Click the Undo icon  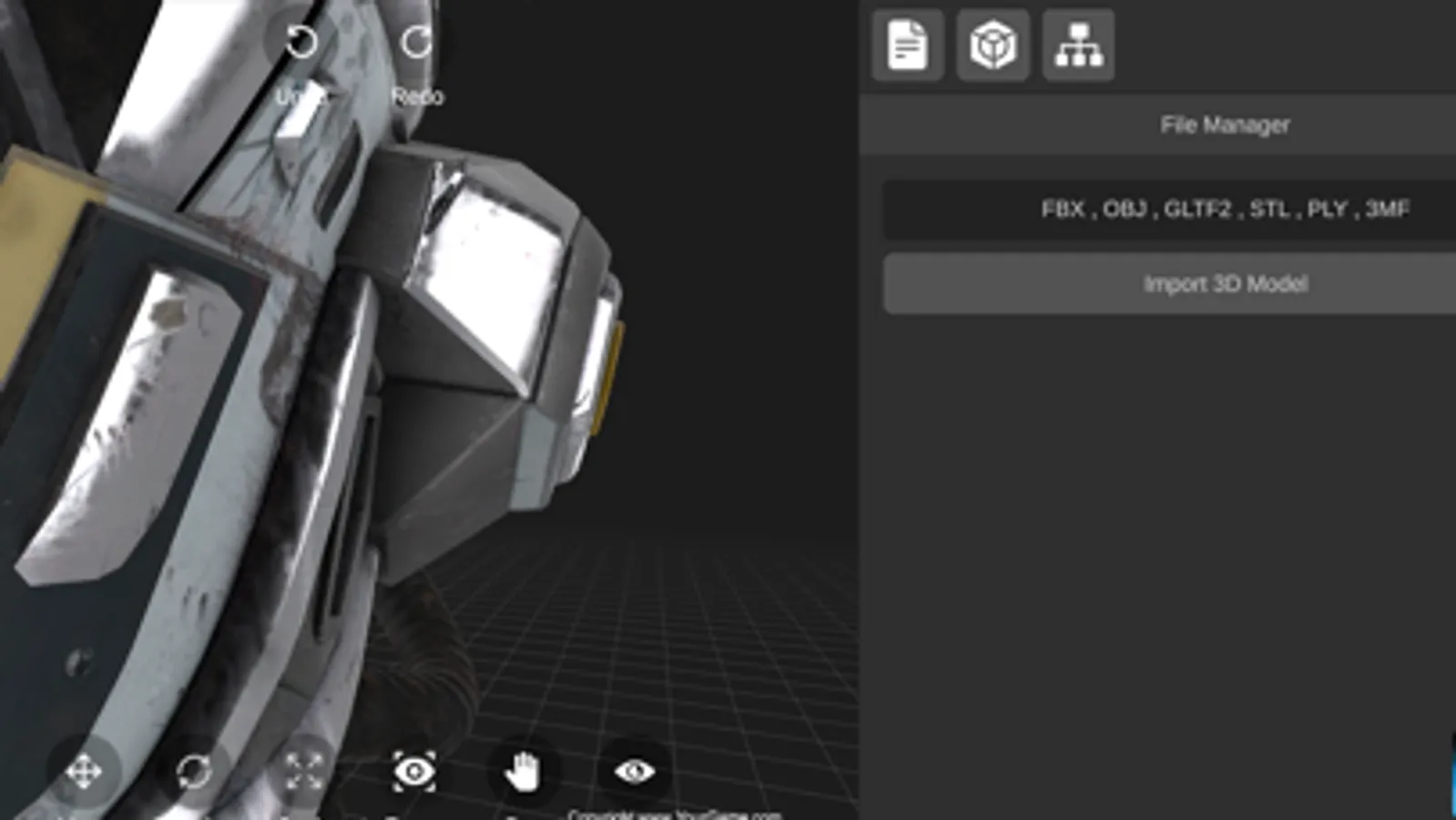click(301, 42)
